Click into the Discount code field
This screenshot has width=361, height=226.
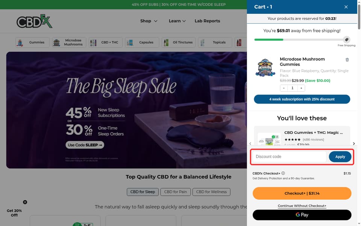point(290,157)
